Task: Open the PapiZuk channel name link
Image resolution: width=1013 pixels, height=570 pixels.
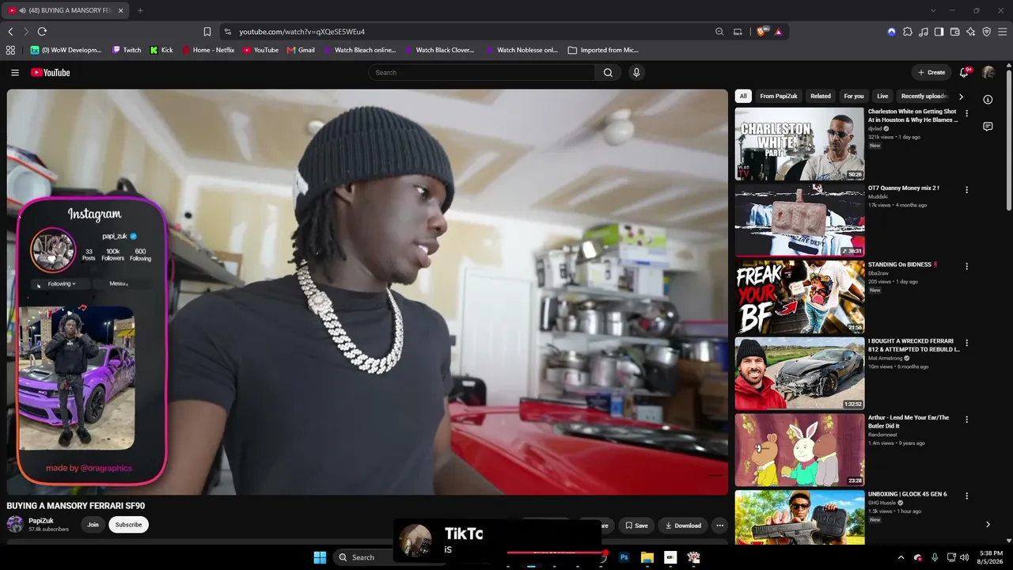Action: [41, 521]
